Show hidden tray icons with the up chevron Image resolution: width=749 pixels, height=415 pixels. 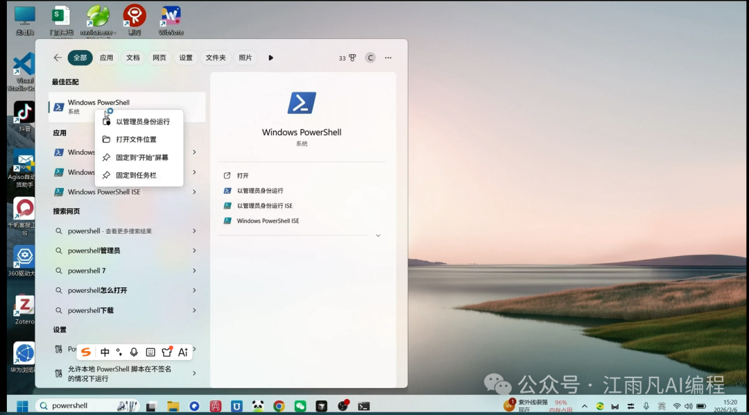coord(584,406)
